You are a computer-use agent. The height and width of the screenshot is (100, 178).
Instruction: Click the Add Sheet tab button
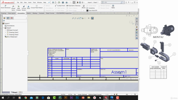point(20,92)
